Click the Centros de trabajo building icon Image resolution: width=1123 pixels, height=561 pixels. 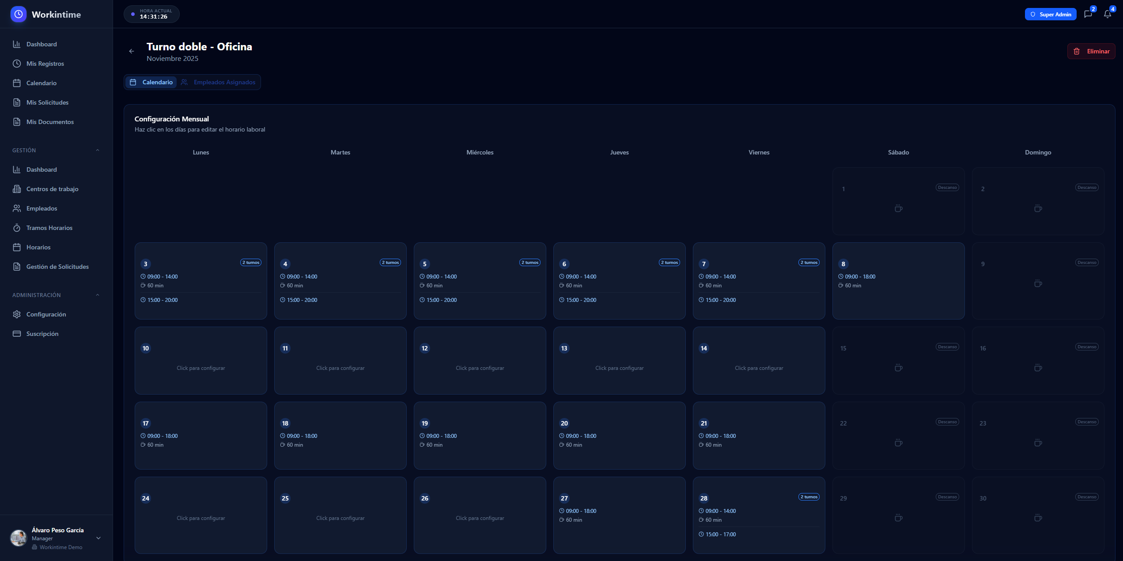17,189
